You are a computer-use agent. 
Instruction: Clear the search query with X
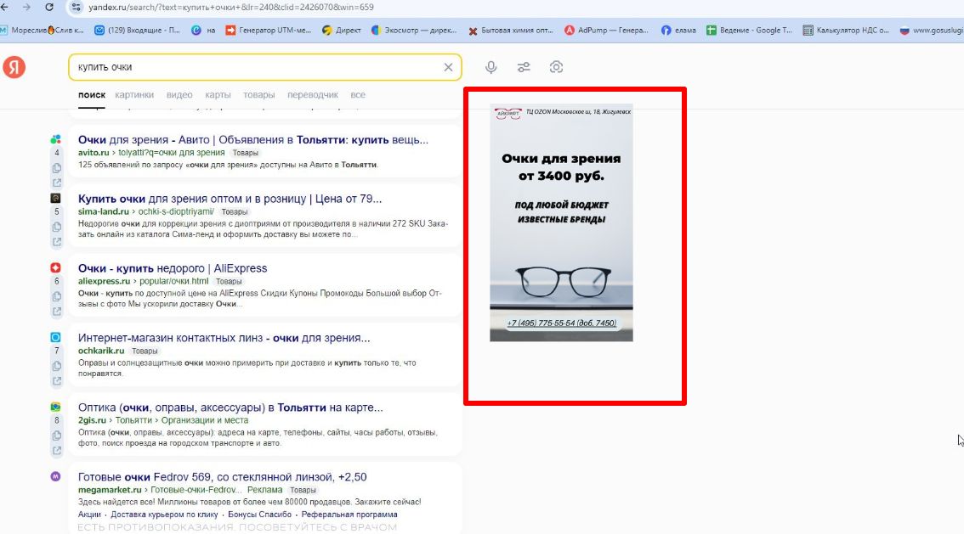(448, 67)
